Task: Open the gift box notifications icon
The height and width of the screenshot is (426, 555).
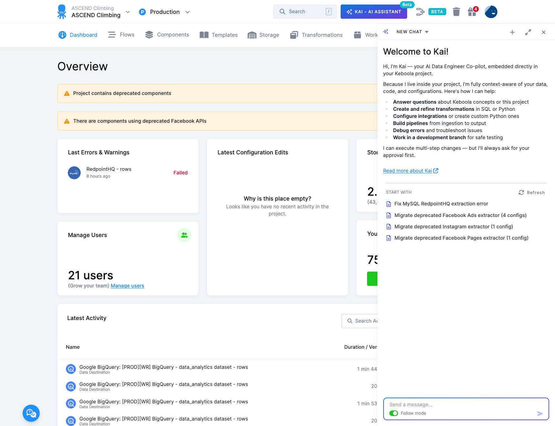Action: 472,12
